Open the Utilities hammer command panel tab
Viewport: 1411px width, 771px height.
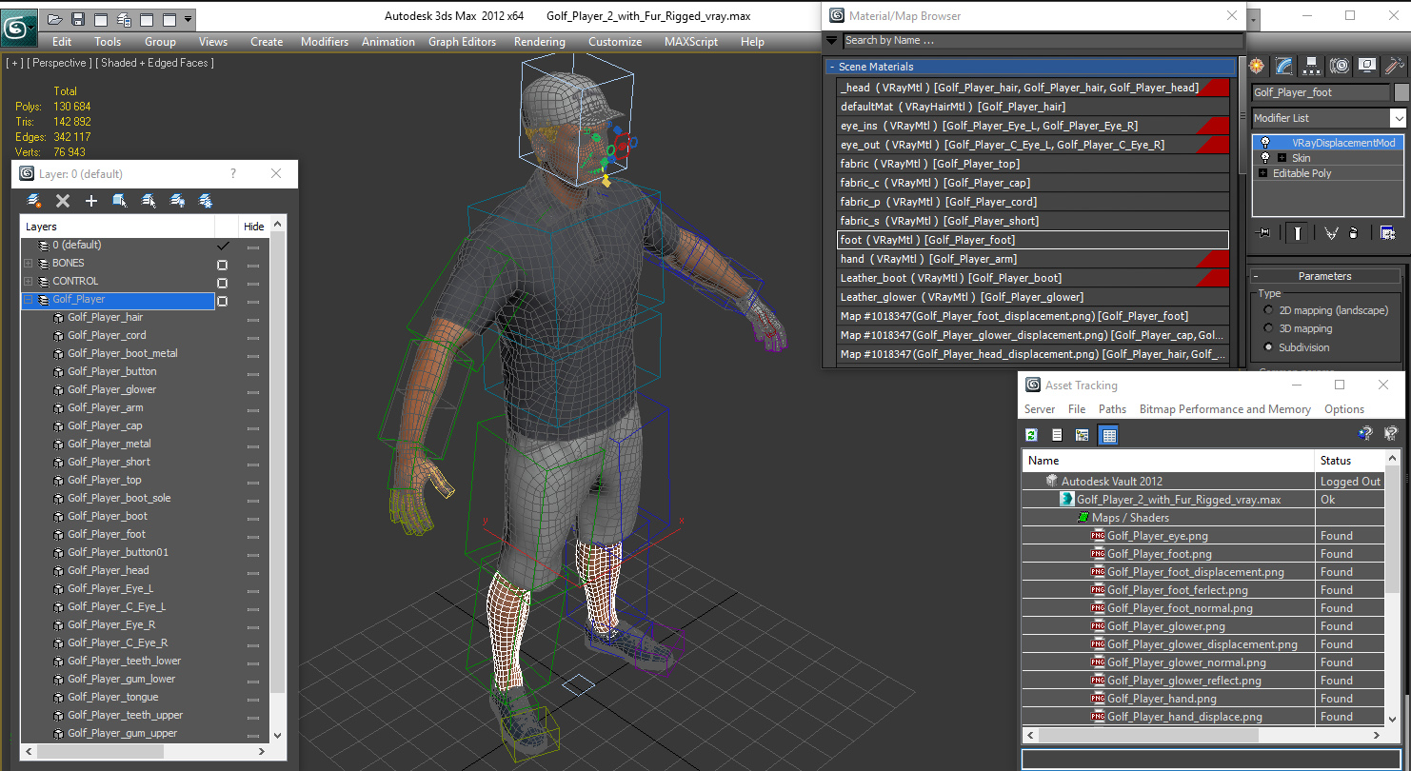coord(1395,66)
